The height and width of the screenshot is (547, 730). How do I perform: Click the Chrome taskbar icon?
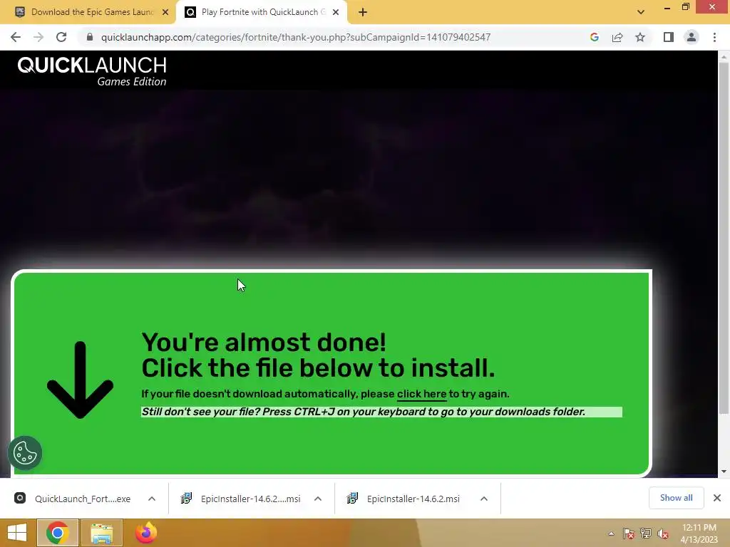click(x=57, y=533)
